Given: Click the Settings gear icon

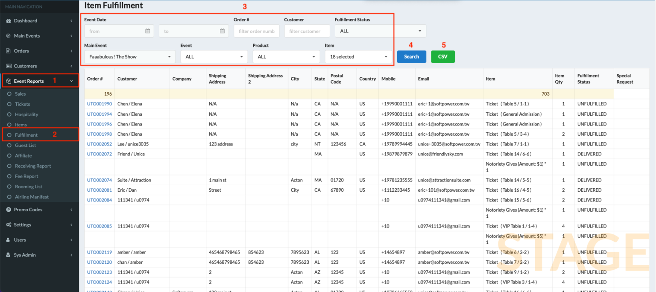Looking at the screenshot, I should 9,225.
